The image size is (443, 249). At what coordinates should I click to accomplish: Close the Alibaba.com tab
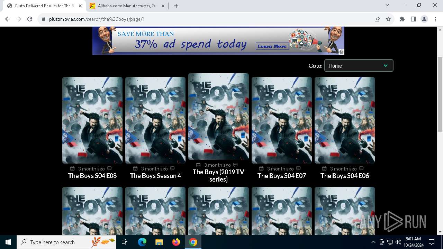pyautogui.click(x=163, y=6)
